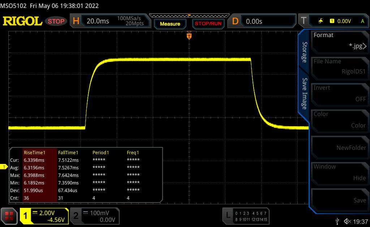370x227 pixels.
Task: Tap the L logic analyzer icon
Action: point(228,215)
